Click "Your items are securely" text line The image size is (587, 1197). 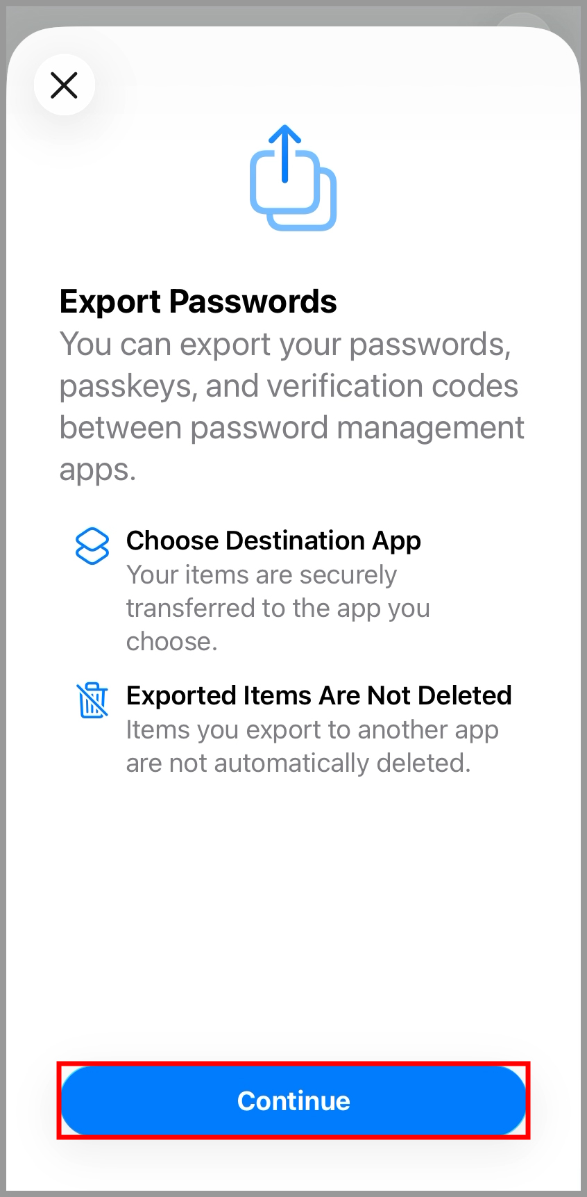[261, 575]
